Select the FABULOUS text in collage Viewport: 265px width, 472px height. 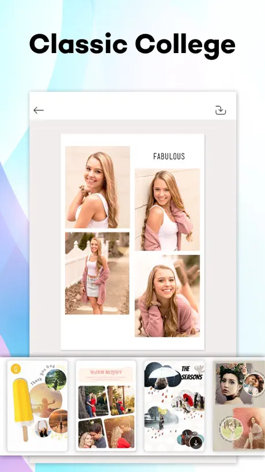[x=169, y=156]
